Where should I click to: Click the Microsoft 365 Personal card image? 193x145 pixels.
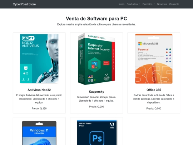[x=154, y=59]
